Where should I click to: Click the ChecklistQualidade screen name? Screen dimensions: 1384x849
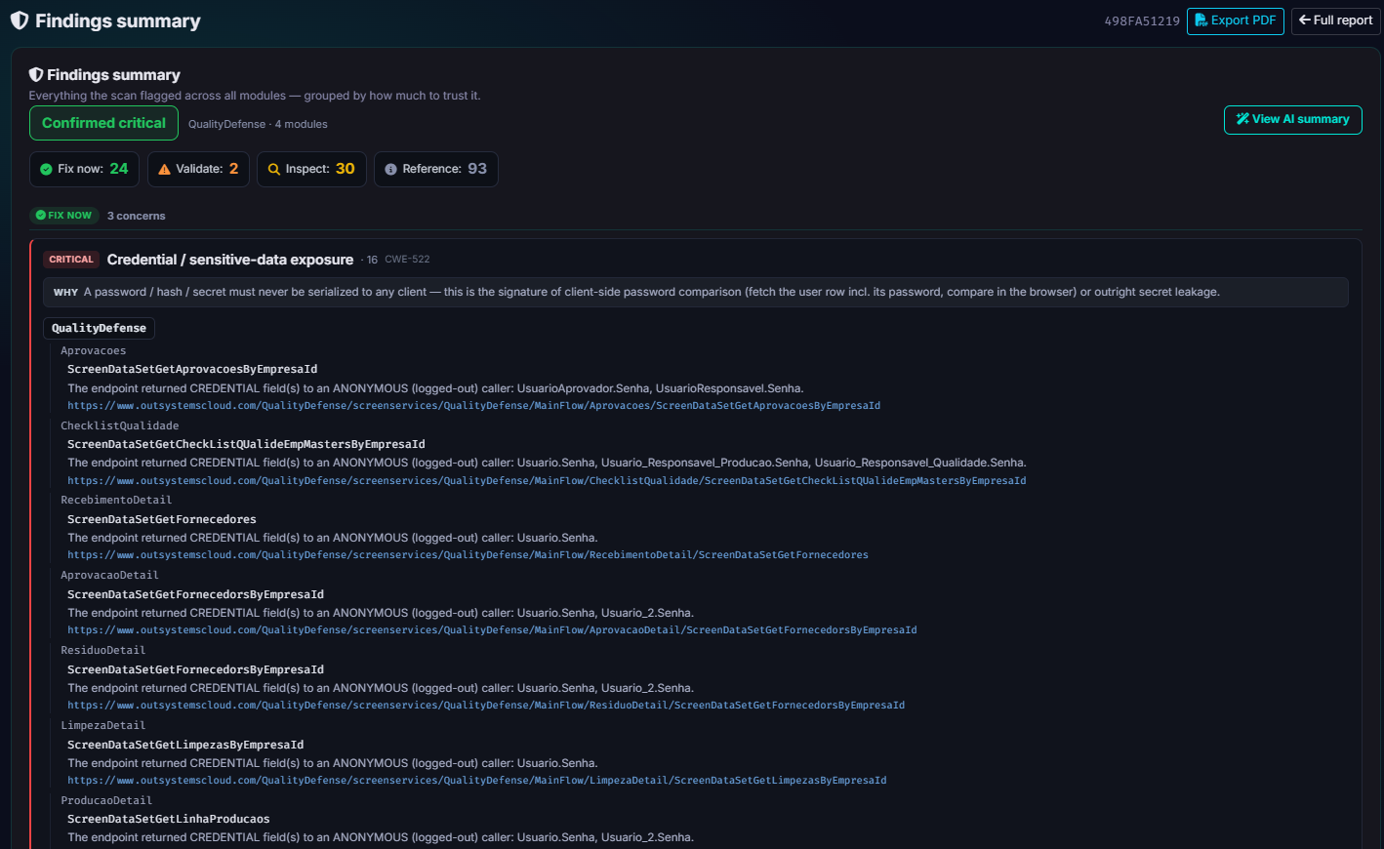(x=120, y=426)
